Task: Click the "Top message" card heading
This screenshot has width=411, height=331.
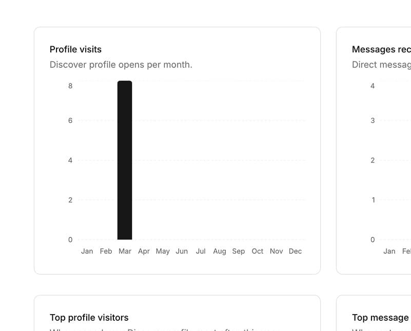Action: coord(380,318)
